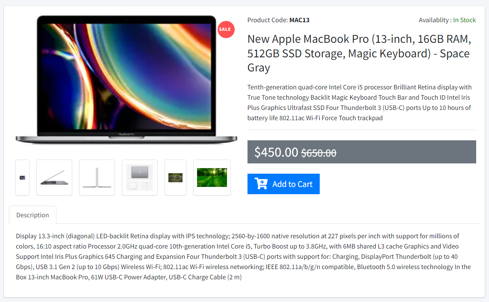
Task: Click the New Apple MacBook Pro title
Action: (359, 53)
